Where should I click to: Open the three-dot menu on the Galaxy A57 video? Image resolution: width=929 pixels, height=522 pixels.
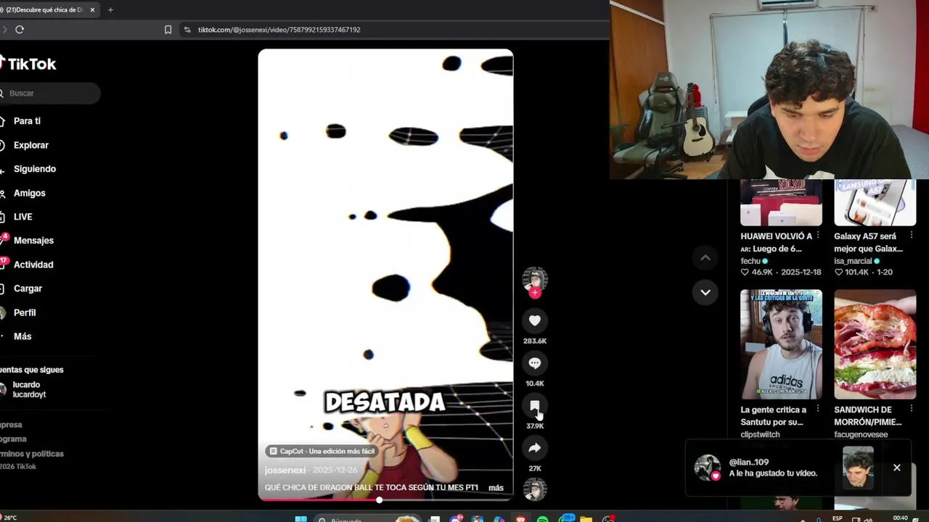(912, 236)
